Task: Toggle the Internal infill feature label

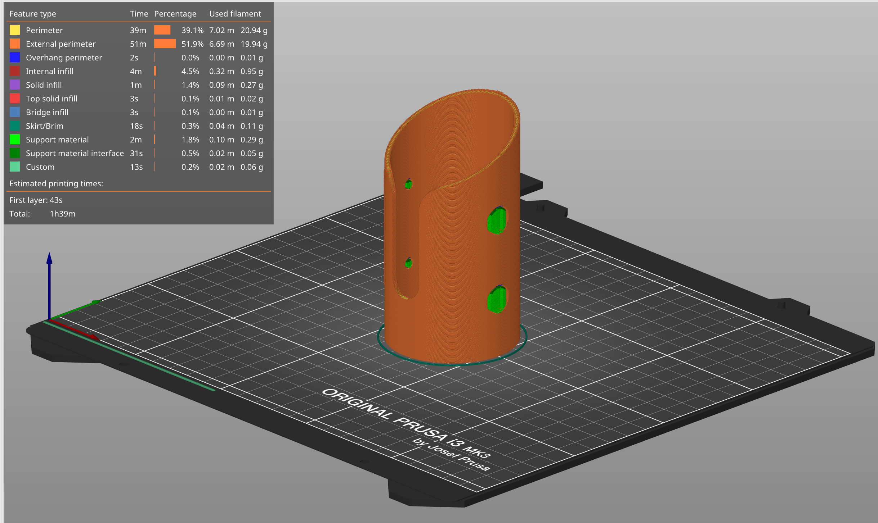Action: pos(50,71)
